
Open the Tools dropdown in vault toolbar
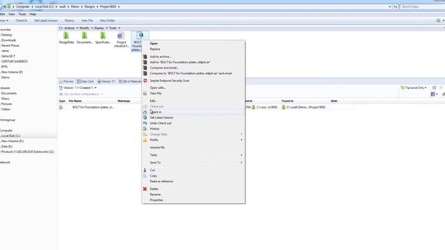click(115, 28)
